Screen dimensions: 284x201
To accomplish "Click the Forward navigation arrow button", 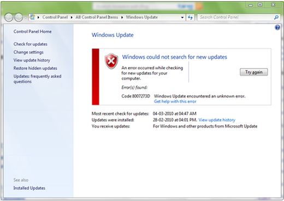I will [x=19, y=17].
